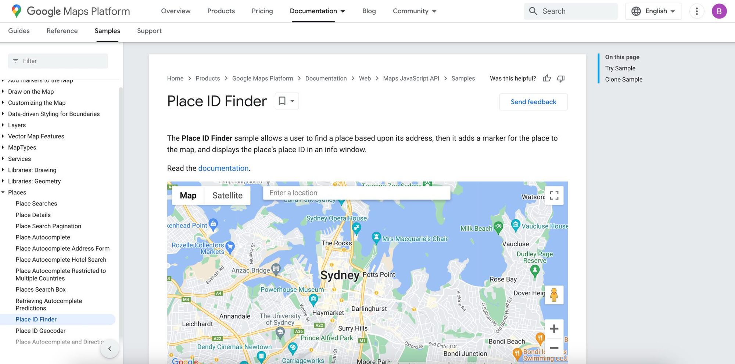Open Place Details sample

click(x=33, y=215)
